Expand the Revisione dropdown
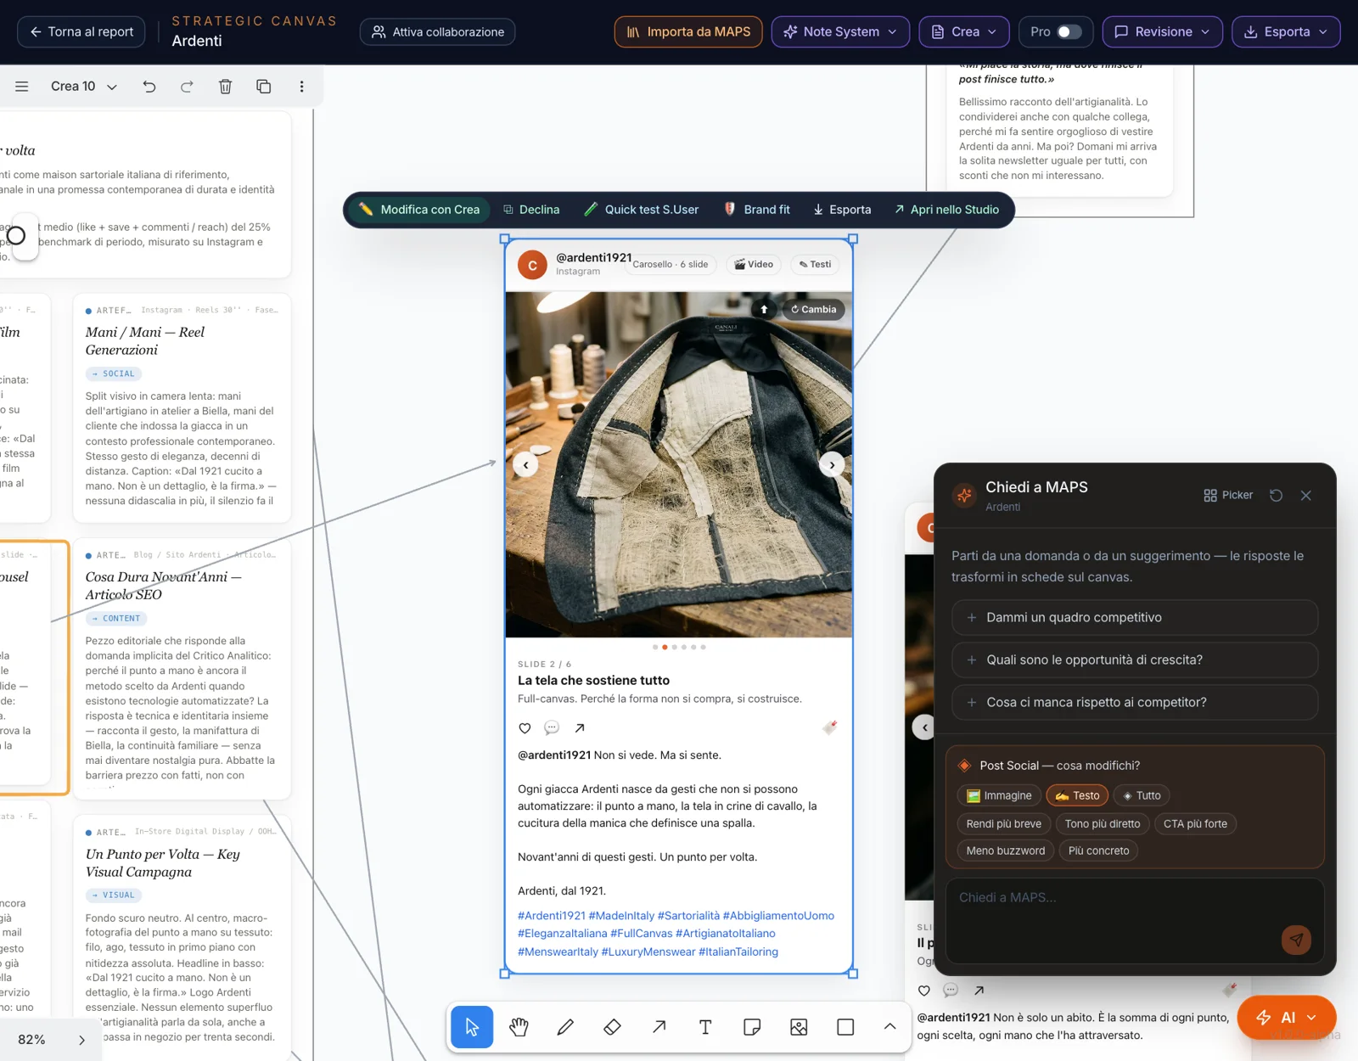This screenshot has width=1358, height=1061. point(1163,31)
